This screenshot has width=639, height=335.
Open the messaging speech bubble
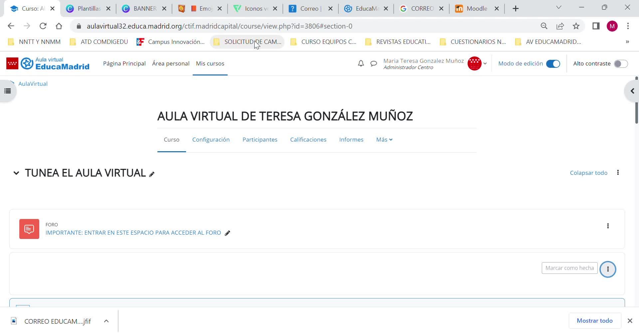coord(373,63)
